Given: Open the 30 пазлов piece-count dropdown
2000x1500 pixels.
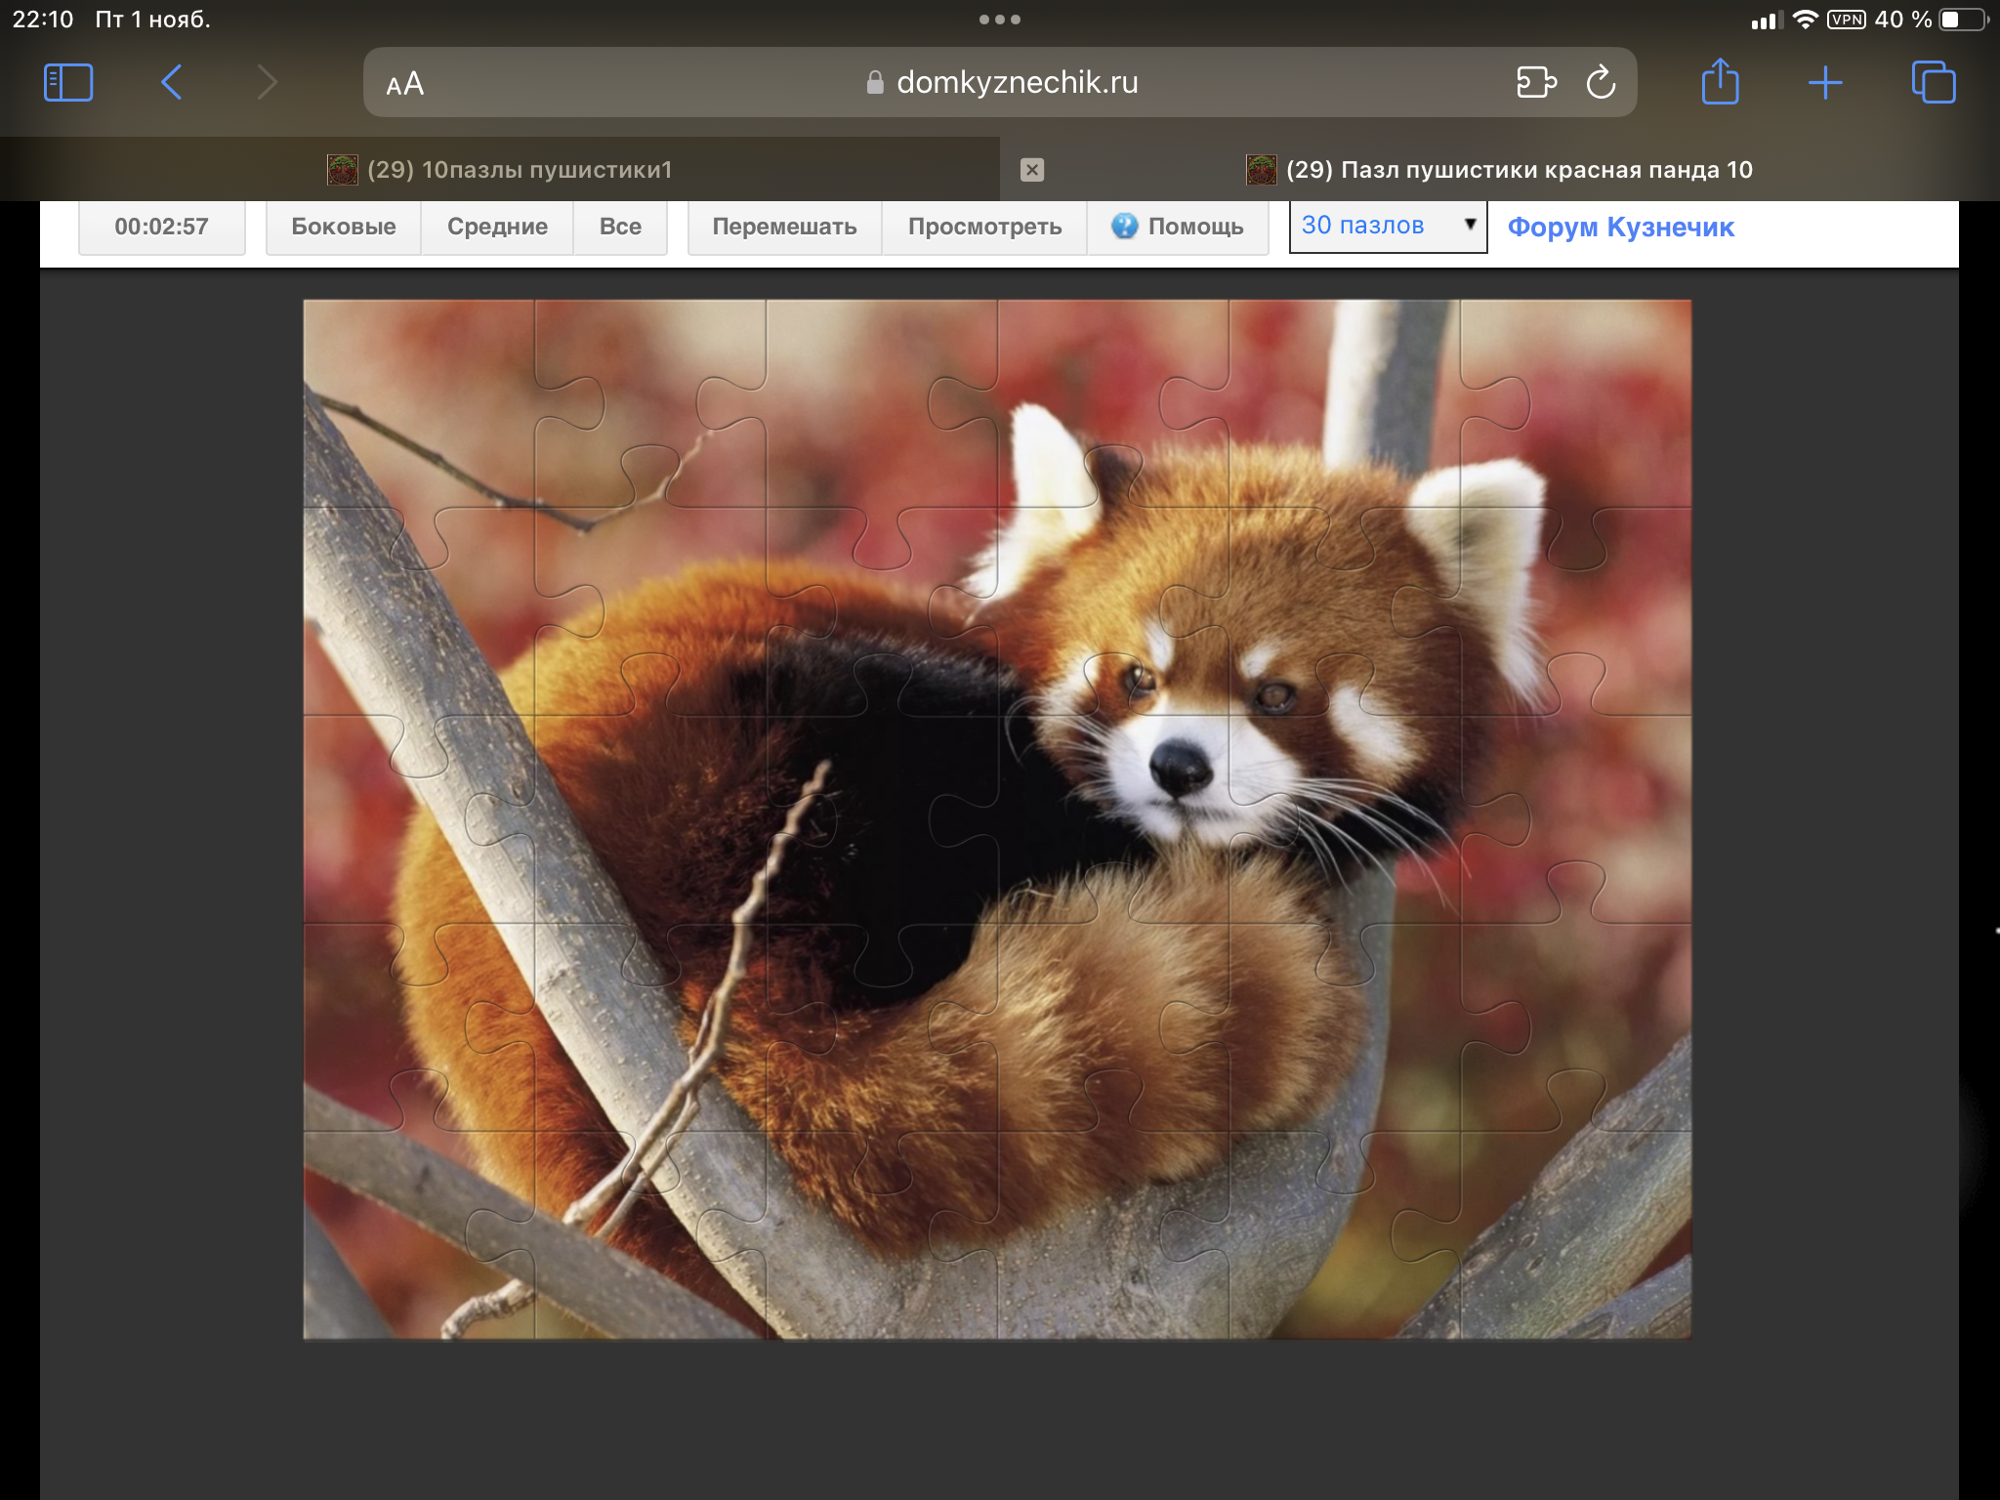Looking at the screenshot, I should (x=1388, y=226).
